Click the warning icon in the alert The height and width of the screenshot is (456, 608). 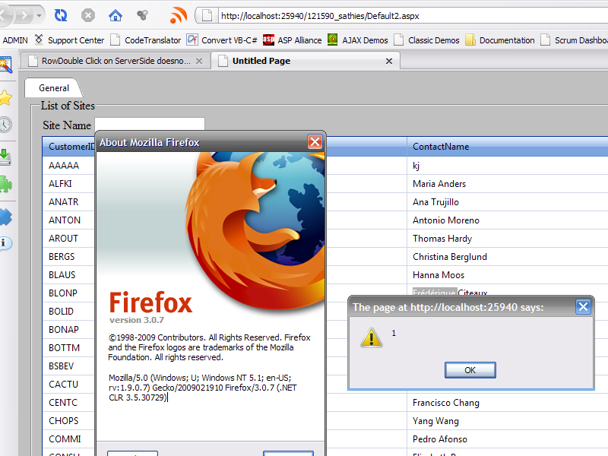[372, 337]
